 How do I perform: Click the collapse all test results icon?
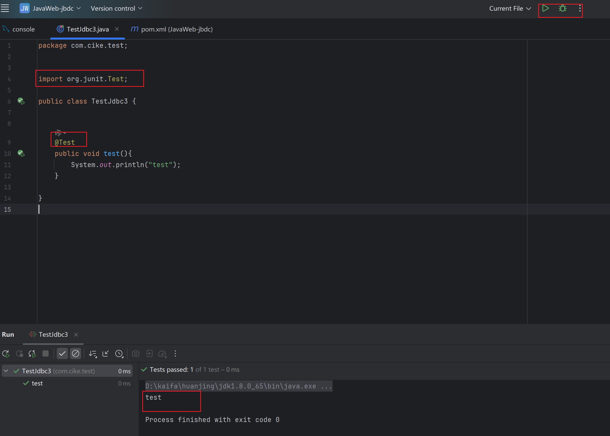click(106, 354)
